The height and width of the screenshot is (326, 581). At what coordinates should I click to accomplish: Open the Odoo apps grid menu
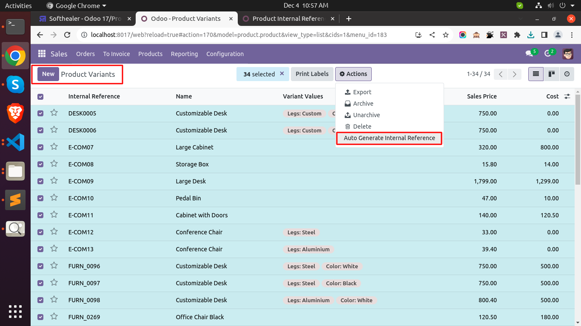(42, 54)
